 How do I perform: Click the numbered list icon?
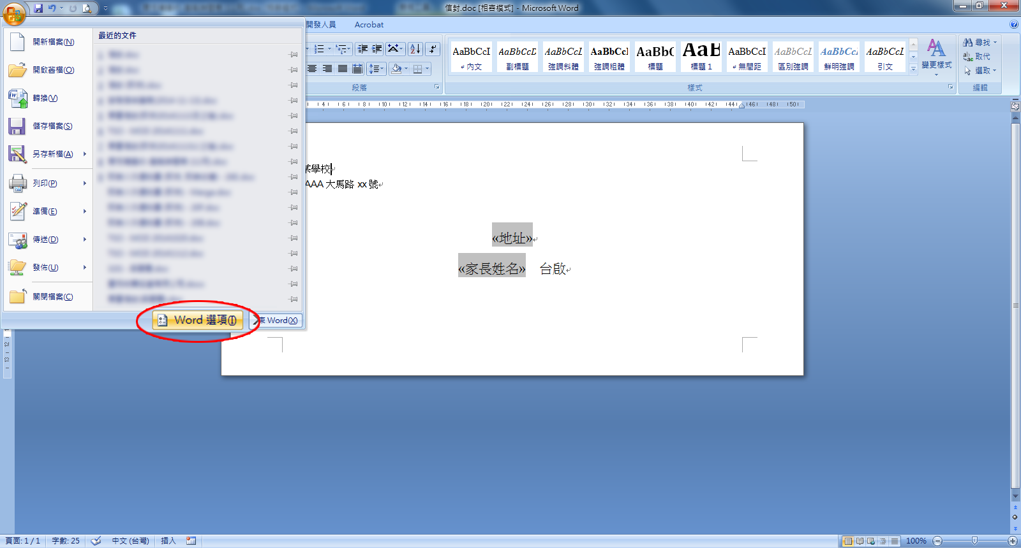[x=319, y=49]
